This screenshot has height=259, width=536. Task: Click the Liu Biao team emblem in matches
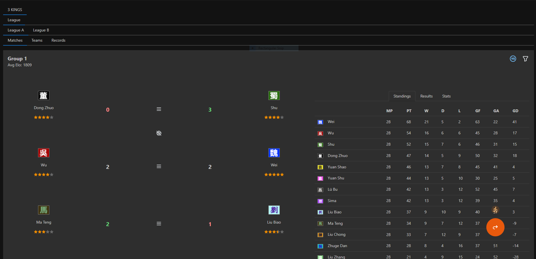[x=274, y=210]
